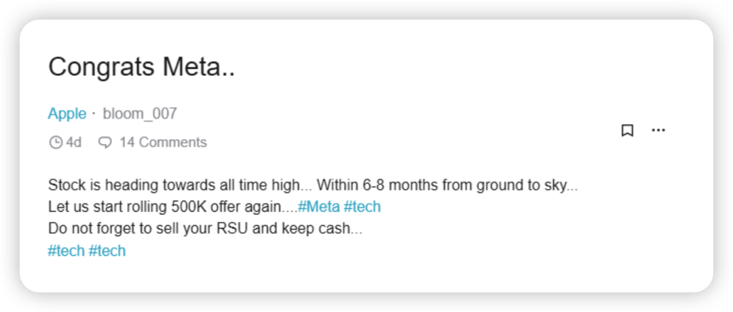Open the Apple company link
Image resolution: width=733 pixels, height=312 pixels.
tap(67, 113)
